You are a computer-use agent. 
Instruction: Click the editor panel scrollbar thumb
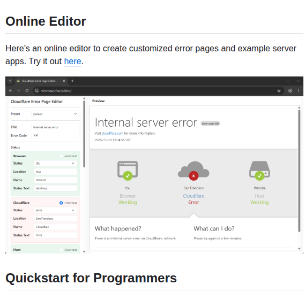(84, 134)
